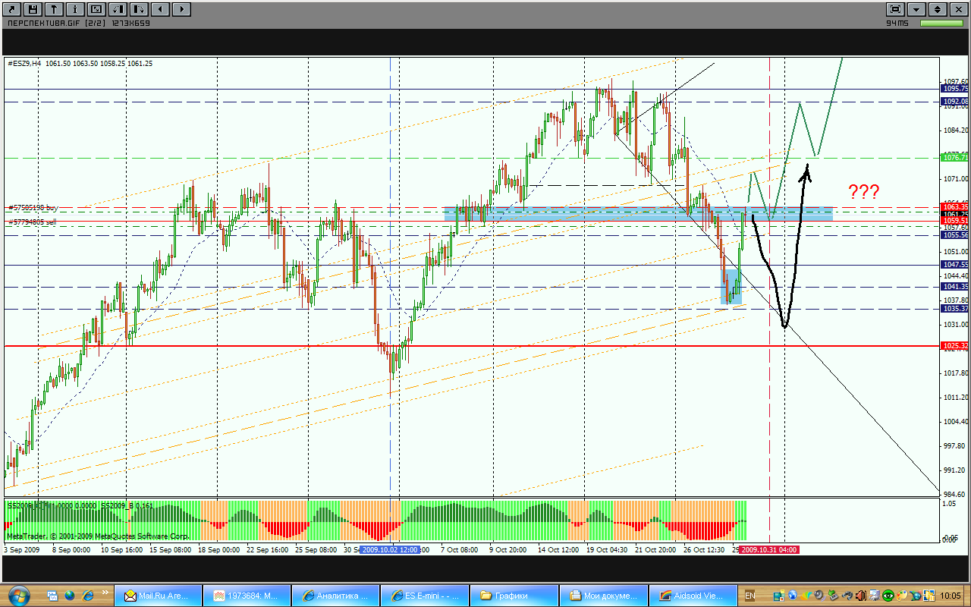Click the taskbar clock showing 10:05
971x607 pixels.
click(950, 596)
